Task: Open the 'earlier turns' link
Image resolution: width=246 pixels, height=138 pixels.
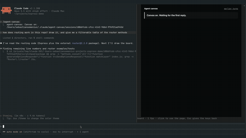Action: tap(231, 9)
